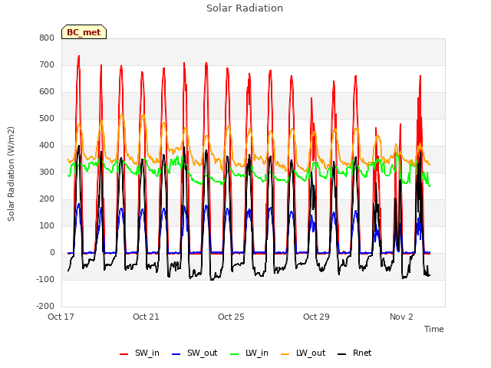Click the black Rnet legend swatch
This screenshot has height=368, width=491.
pyautogui.click(x=342, y=354)
